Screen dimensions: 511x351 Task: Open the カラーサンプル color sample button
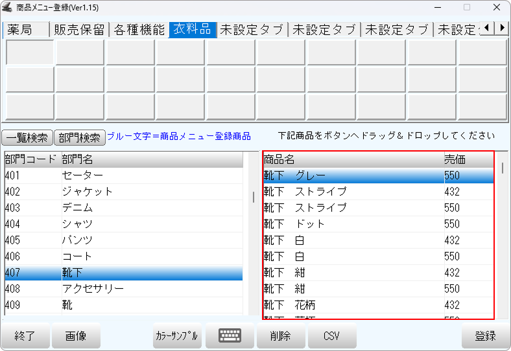click(176, 335)
